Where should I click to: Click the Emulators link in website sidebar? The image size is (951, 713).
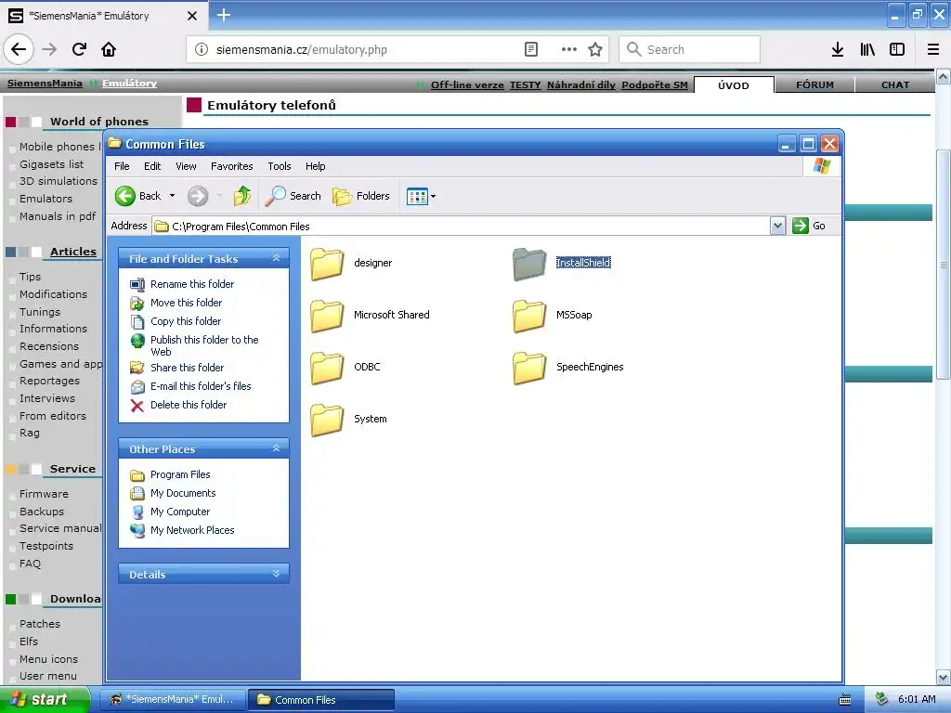click(46, 199)
